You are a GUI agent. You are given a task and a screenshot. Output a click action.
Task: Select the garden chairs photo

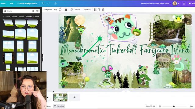[x=72, y=72]
